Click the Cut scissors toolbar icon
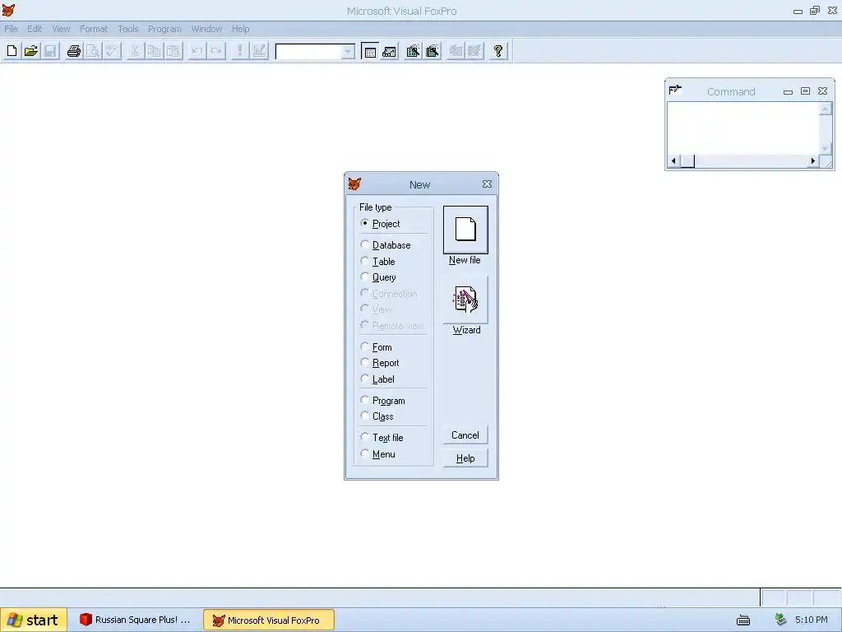Image resolution: width=842 pixels, height=632 pixels. coord(135,51)
